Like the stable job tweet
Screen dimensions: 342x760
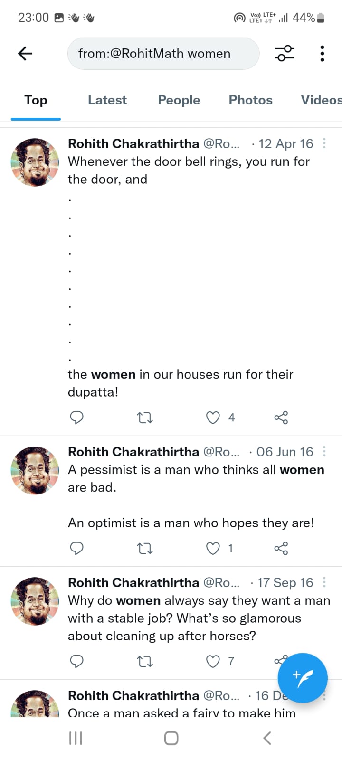tap(213, 661)
